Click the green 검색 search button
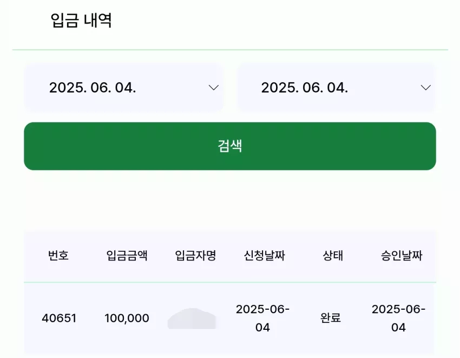460x358 pixels. pyautogui.click(x=230, y=146)
